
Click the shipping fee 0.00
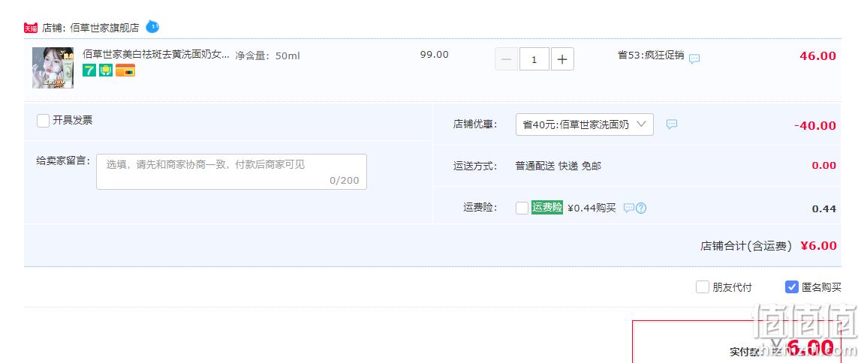point(823,165)
